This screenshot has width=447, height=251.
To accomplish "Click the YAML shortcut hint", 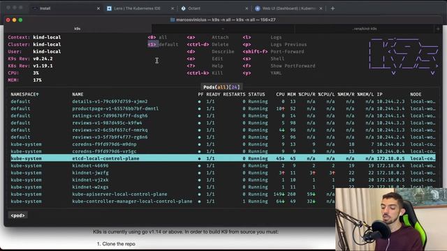I will click(x=262, y=73).
